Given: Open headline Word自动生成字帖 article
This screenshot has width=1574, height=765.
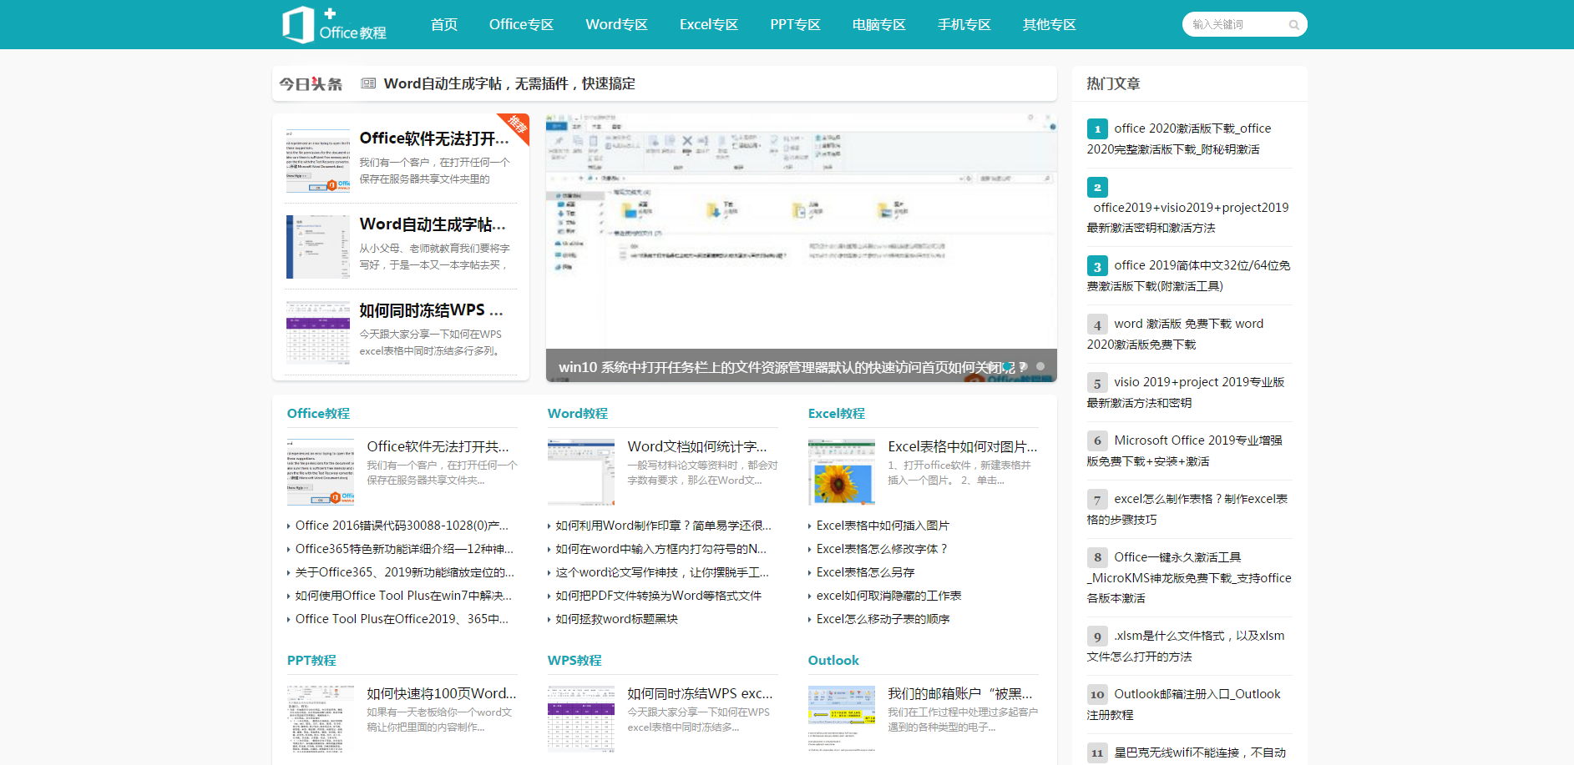Looking at the screenshot, I should (x=509, y=83).
